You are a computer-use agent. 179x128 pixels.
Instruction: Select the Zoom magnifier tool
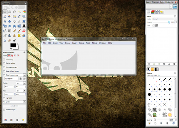(24, 16)
